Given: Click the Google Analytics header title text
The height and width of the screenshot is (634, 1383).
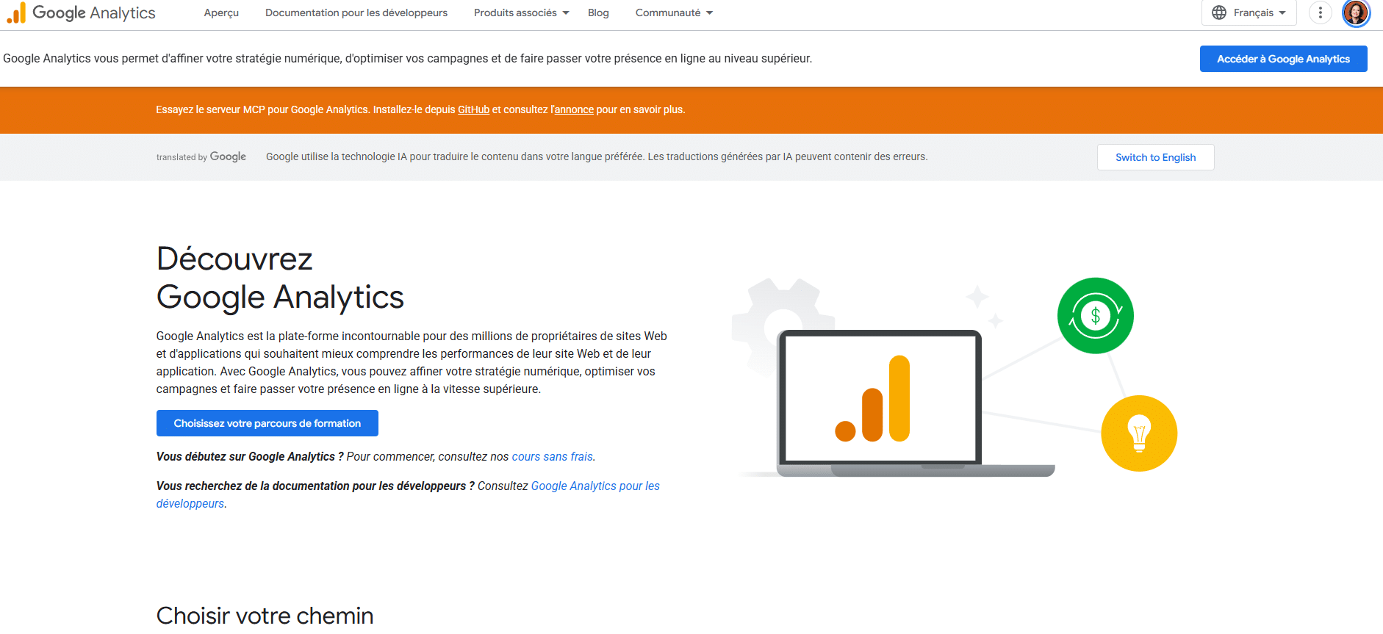Looking at the screenshot, I should point(94,12).
